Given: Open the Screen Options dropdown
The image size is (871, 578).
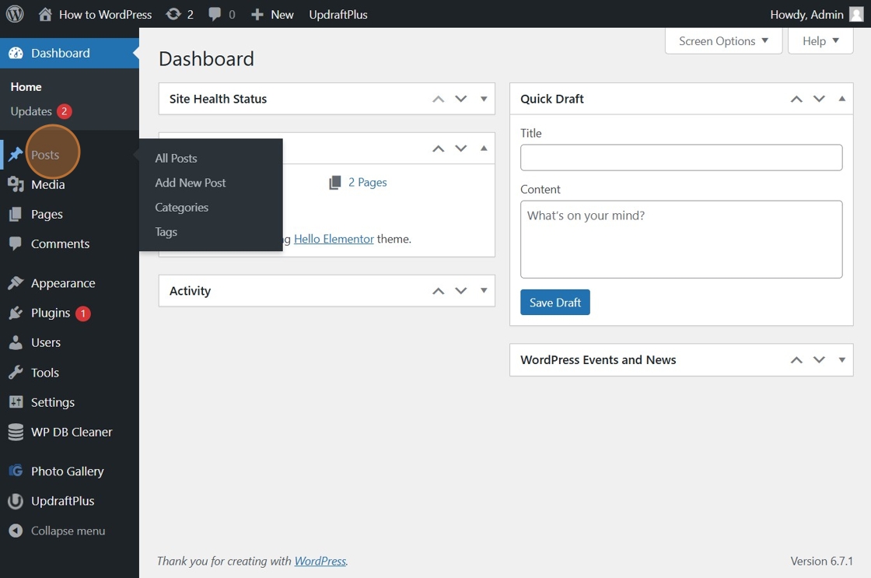Looking at the screenshot, I should pos(724,41).
